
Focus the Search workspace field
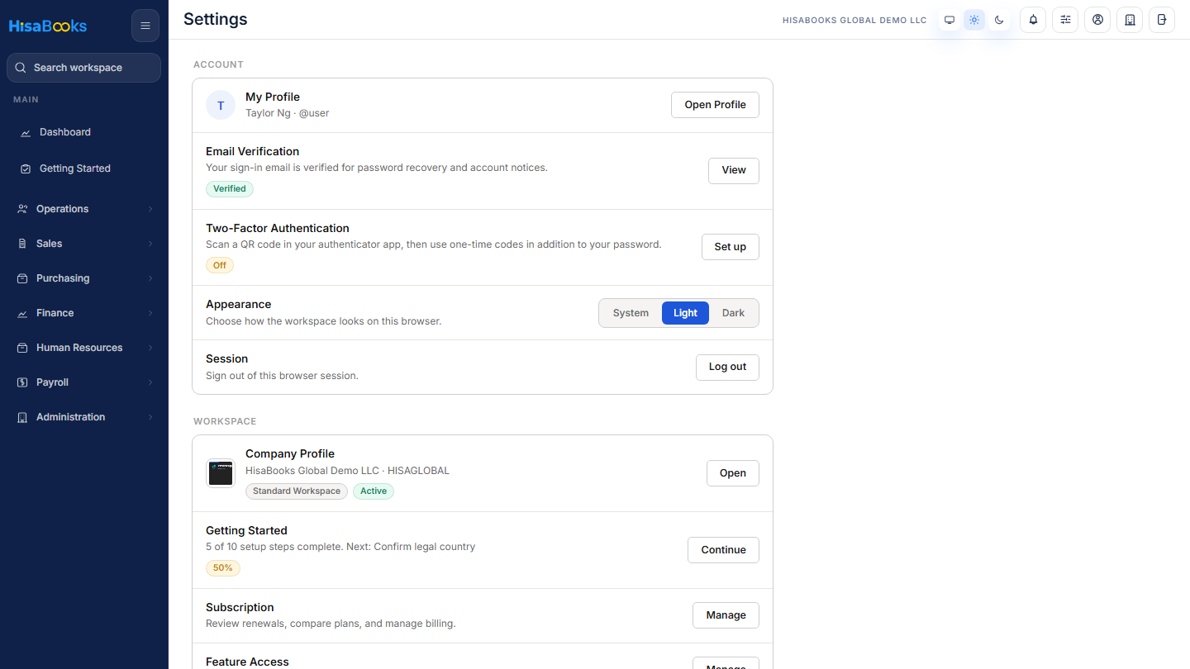point(83,68)
